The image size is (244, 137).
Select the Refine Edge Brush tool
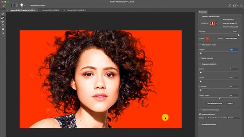[x=3, y=18]
